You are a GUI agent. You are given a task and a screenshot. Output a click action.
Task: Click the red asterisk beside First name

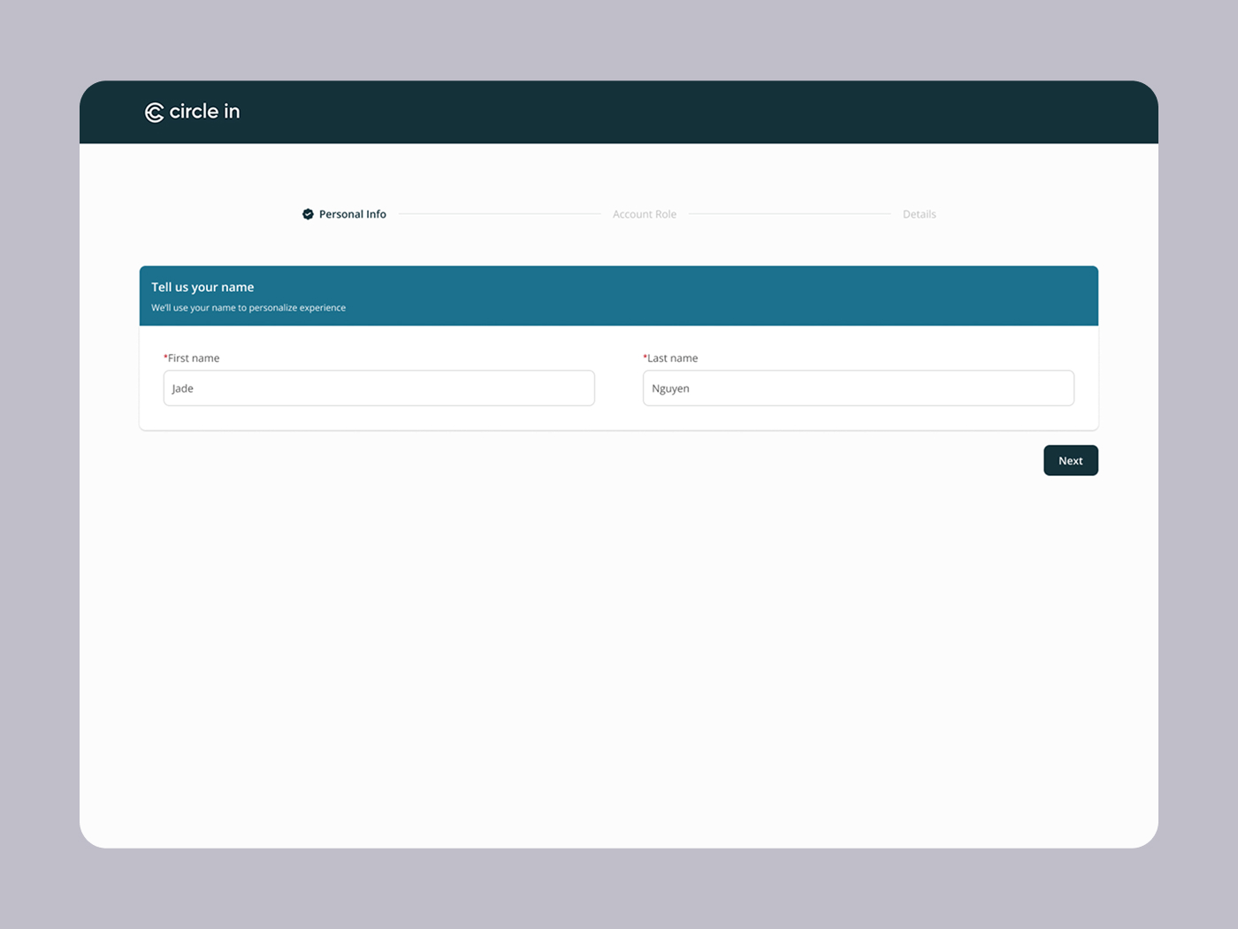pyautogui.click(x=164, y=357)
